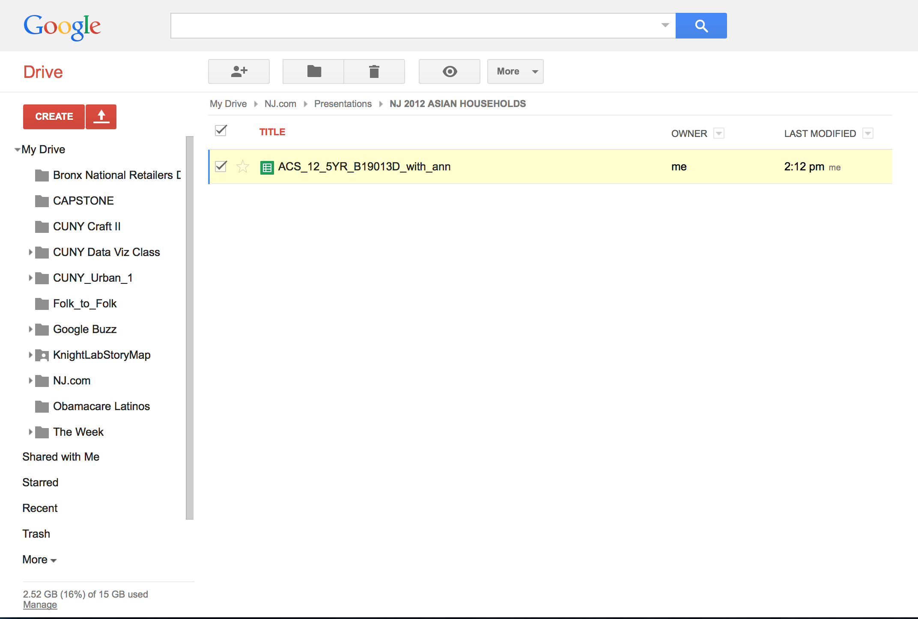Click the share person-plus icon
918x619 pixels.
[x=239, y=71]
